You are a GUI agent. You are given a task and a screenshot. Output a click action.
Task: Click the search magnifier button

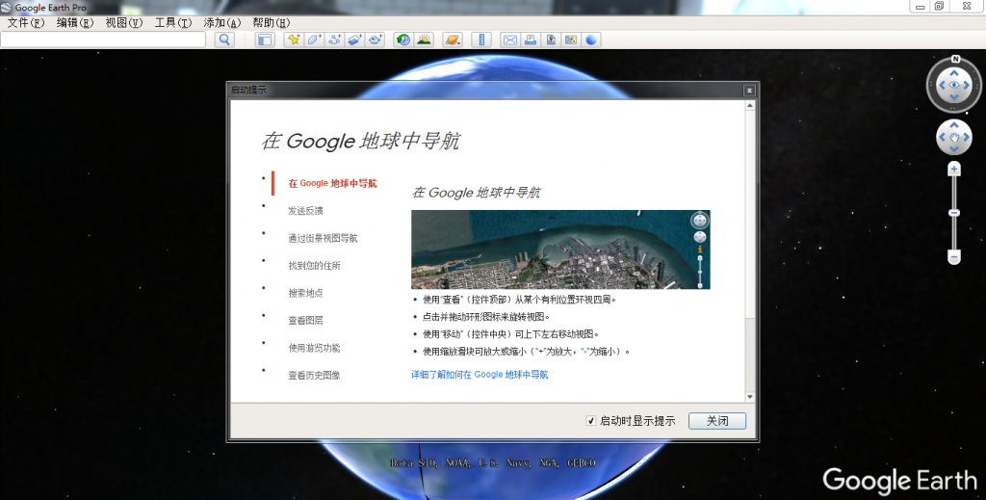pyautogui.click(x=224, y=39)
